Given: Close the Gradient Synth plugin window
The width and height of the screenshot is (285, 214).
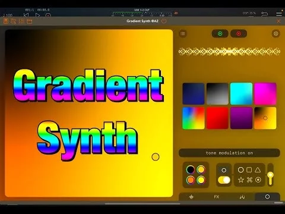Looking at the screenshot, I should (x=278, y=21).
